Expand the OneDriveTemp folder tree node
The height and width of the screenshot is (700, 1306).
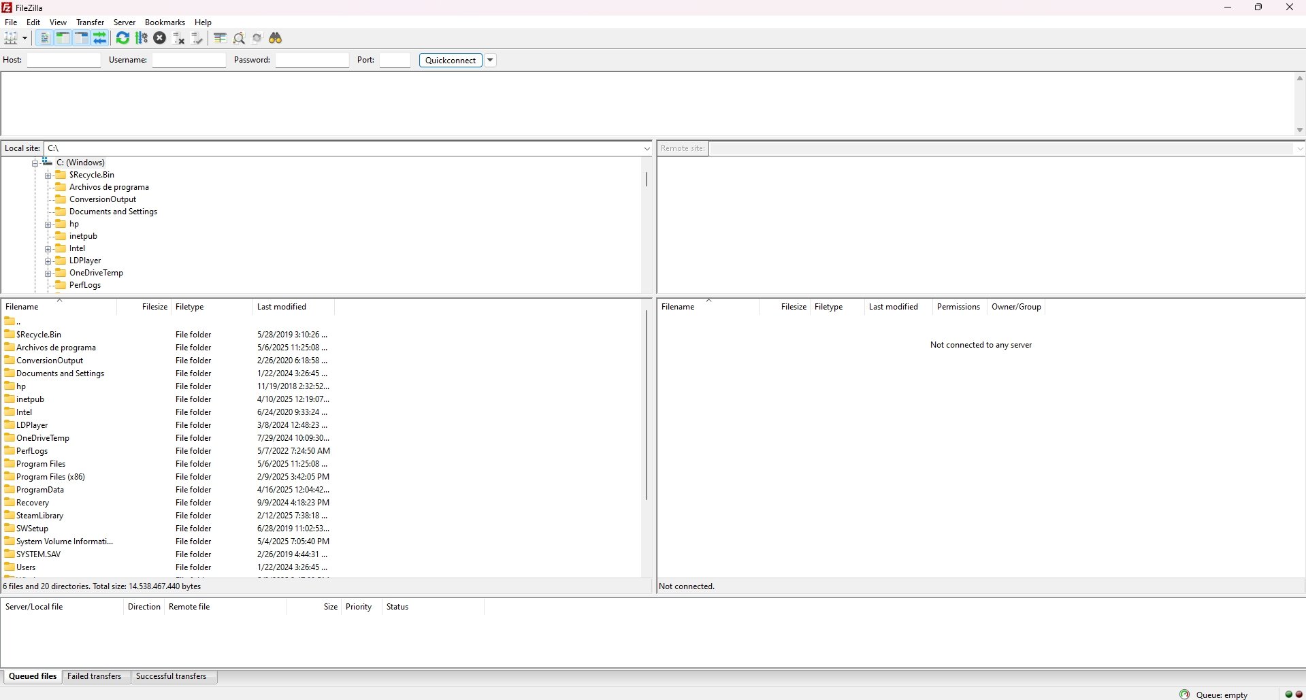[48, 273]
